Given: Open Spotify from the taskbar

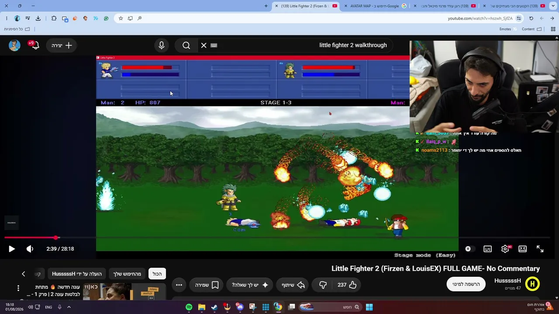Looking at the screenshot, I should coord(189,307).
